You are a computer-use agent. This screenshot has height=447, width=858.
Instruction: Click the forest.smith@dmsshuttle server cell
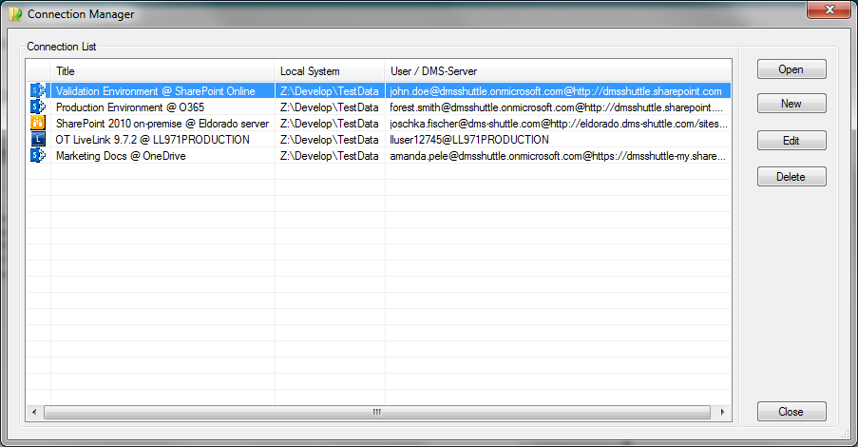click(x=557, y=107)
